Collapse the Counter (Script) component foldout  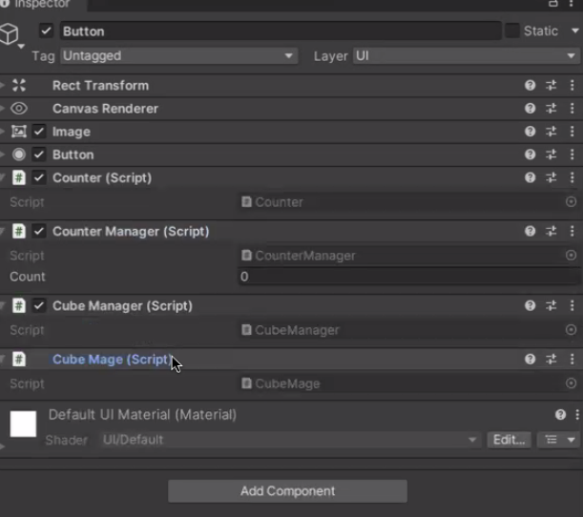click(x=3, y=177)
